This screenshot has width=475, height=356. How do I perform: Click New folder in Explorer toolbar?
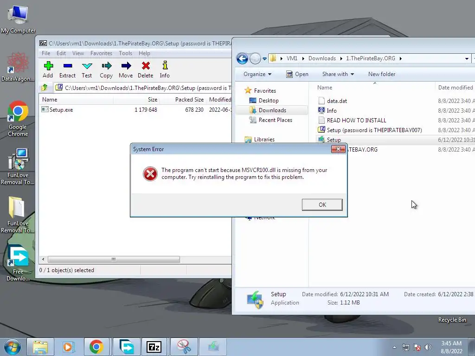point(382,74)
